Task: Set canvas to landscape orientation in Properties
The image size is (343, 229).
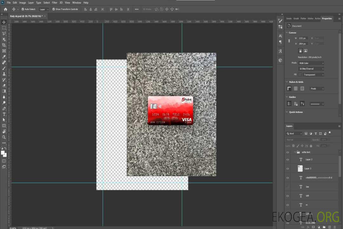Action: click(x=306, y=51)
